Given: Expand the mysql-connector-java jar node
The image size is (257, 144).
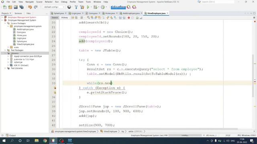Looking at the screenshot, I should coord(8,56).
